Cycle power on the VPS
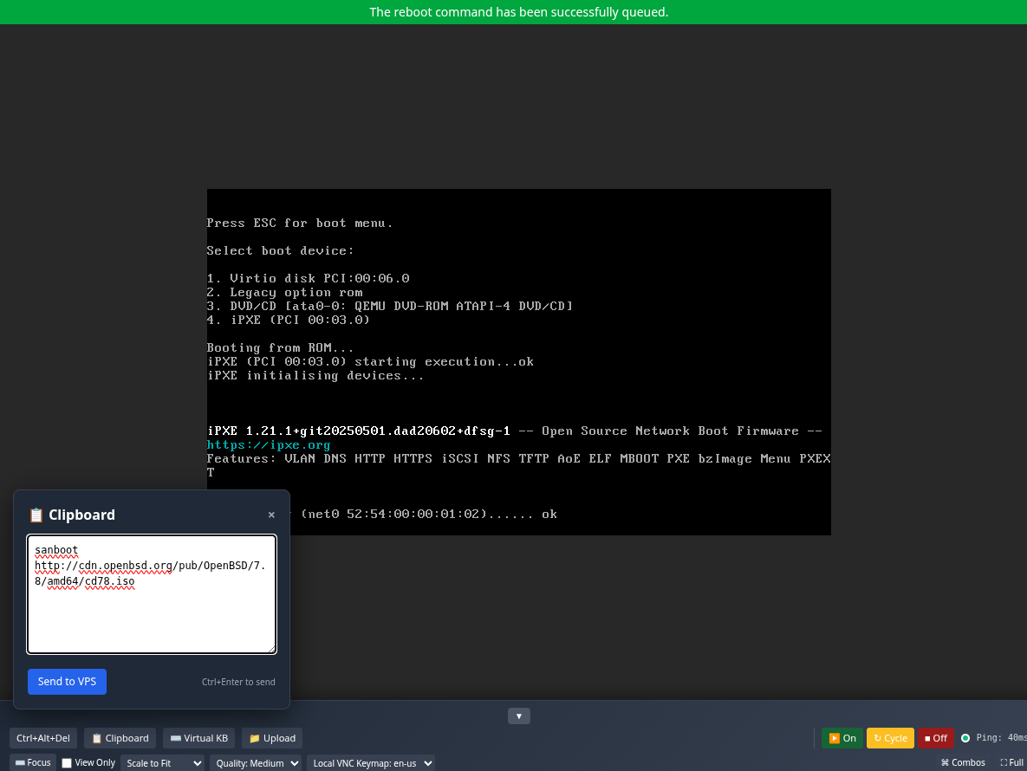The image size is (1027, 771). tap(890, 738)
